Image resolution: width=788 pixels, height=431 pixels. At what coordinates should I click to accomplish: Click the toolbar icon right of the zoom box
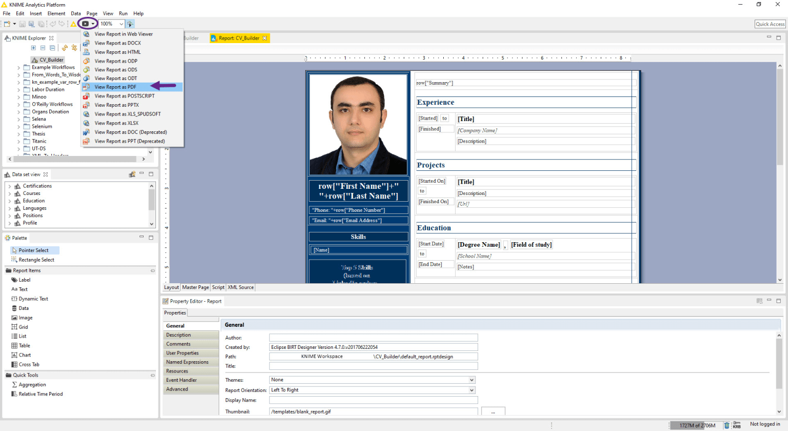coord(130,24)
